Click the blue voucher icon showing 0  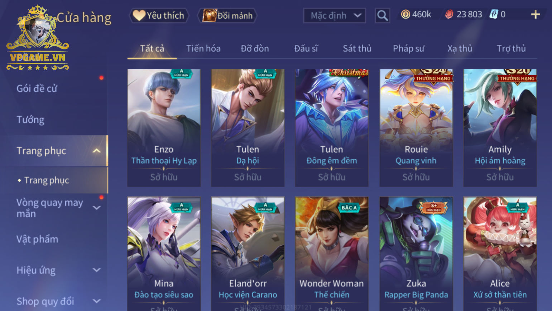tap(494, 14)
